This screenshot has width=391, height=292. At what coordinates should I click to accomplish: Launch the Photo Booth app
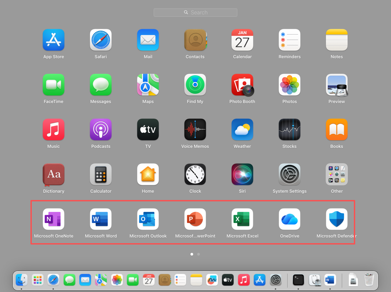[242, 85]
